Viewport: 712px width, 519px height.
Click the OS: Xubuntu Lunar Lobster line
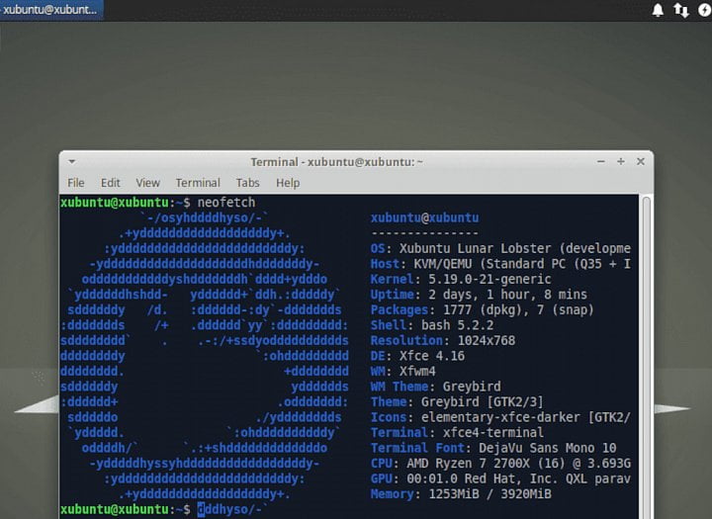point(500,248)
